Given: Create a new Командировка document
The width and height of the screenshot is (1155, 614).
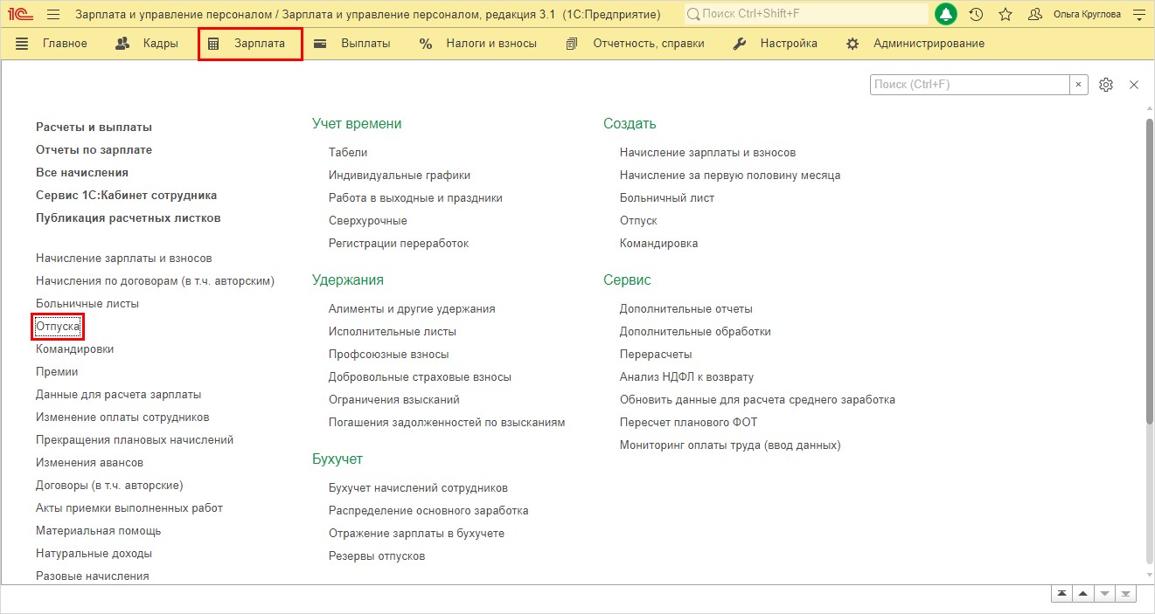Looking at the screenshot, I should pyautogui.click(x=658, y=243).
